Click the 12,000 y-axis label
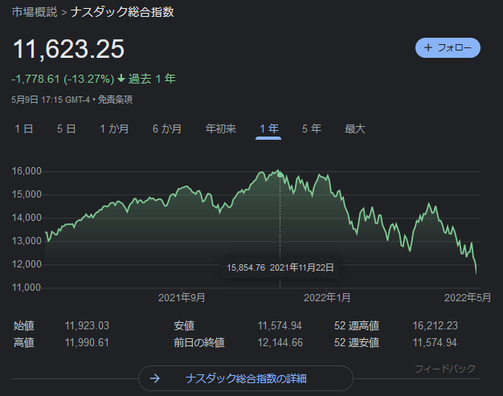The image size is (503, 396). pos(27,264)
